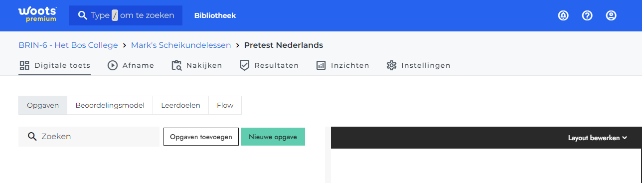Click the Afname play icon
Image resolution: width=642 pixels, height=183 pixels.
113,65
